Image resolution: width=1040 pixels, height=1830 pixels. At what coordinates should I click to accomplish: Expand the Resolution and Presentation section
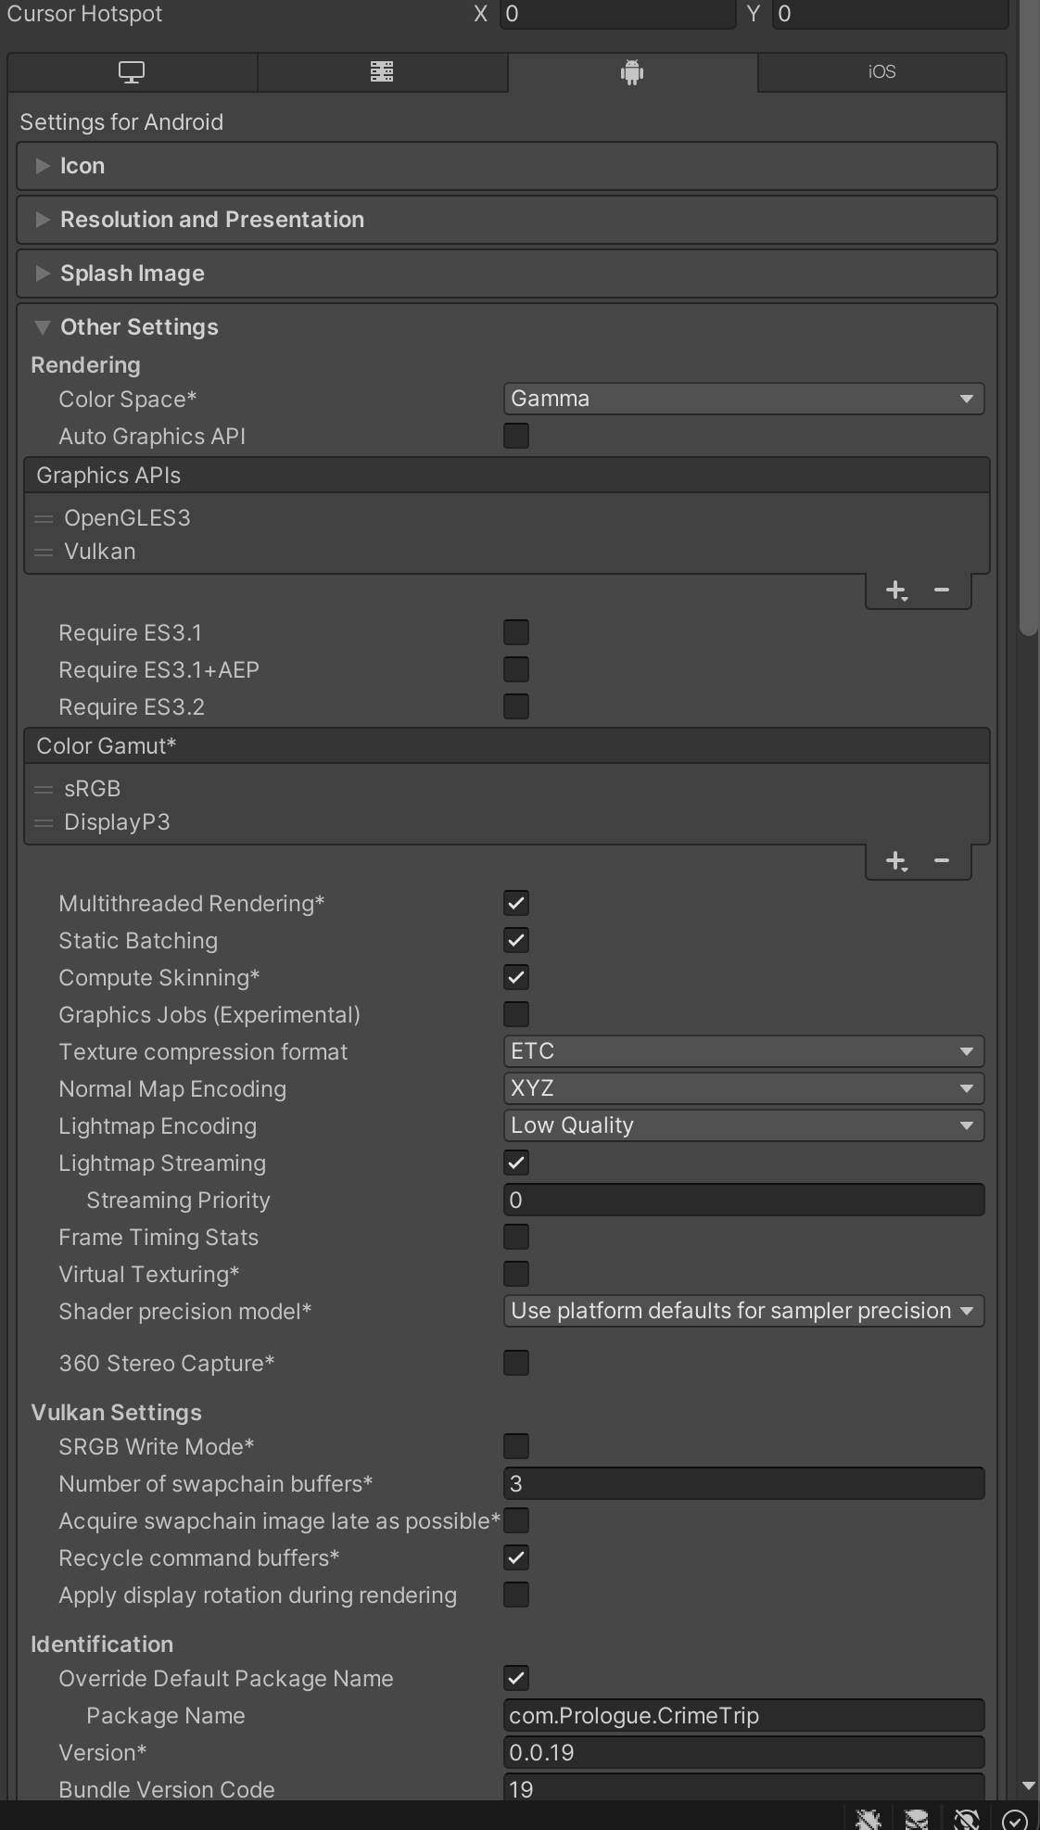tap(211, 220)
